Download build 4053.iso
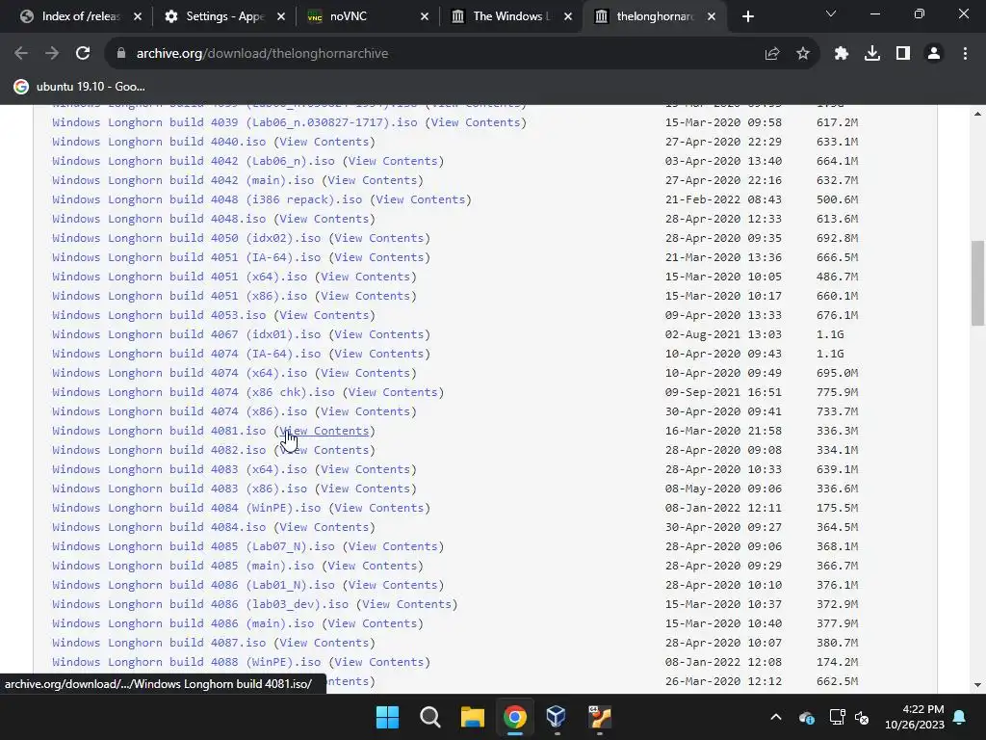 pos(159,315)
